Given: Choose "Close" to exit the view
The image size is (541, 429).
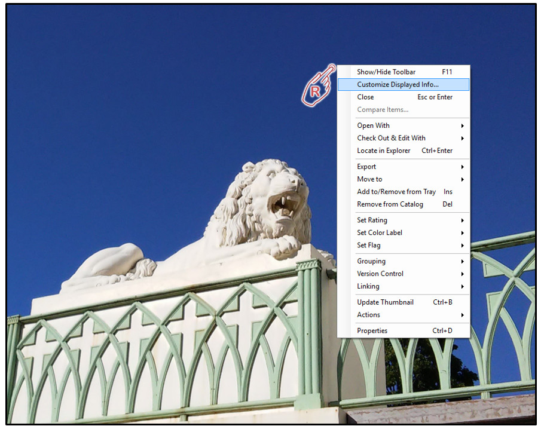Looking at the screenshot, I should [365, 97].
